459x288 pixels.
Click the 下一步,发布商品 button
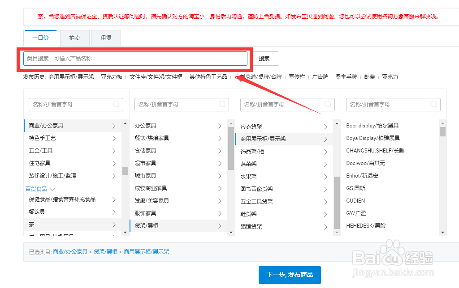click(x=290, y=275)
